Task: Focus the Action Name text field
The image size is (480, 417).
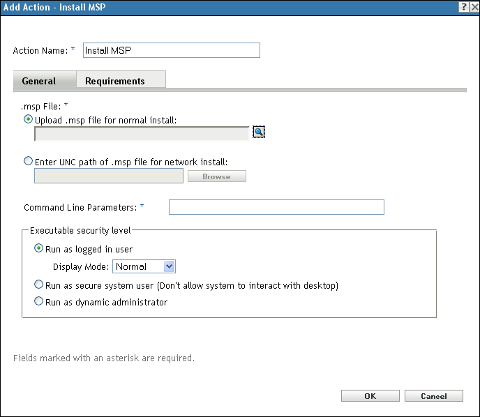Action: pos(171,50)
